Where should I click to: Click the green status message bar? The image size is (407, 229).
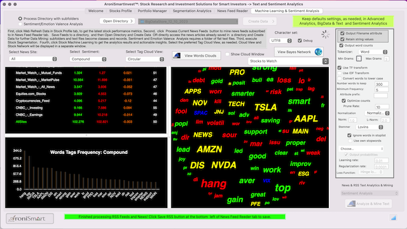click(175, 216)
